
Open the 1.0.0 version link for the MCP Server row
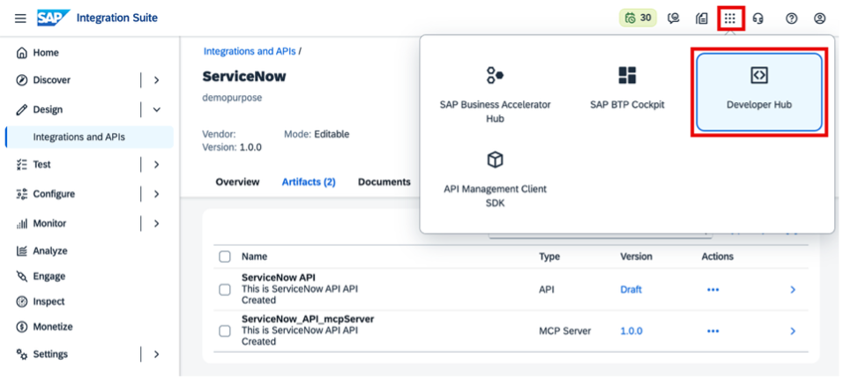tap(631, 331)
